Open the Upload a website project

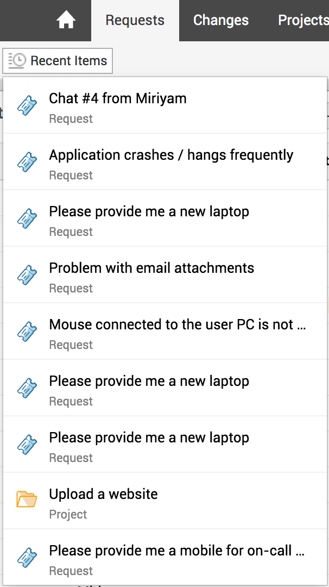(x=103, y=494)
